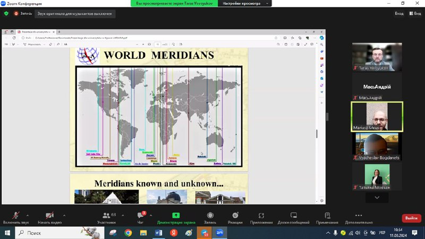Open Реакции reactions menu
The height and width of the screenshot is (239, 425).
coord(235,218)
